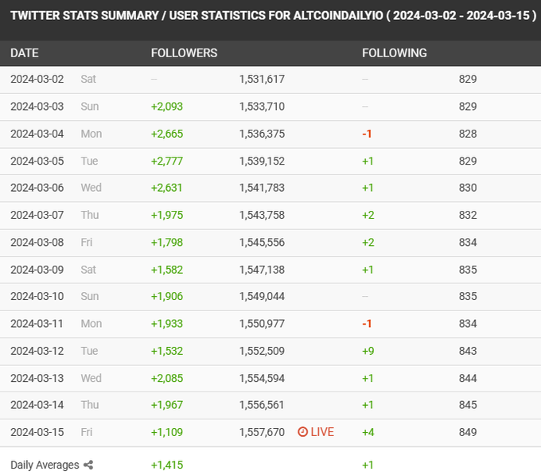Select the 2024-03-07 date cell
Image resolution: width=541 pixels, height=475 pixels.
point(37,215)
